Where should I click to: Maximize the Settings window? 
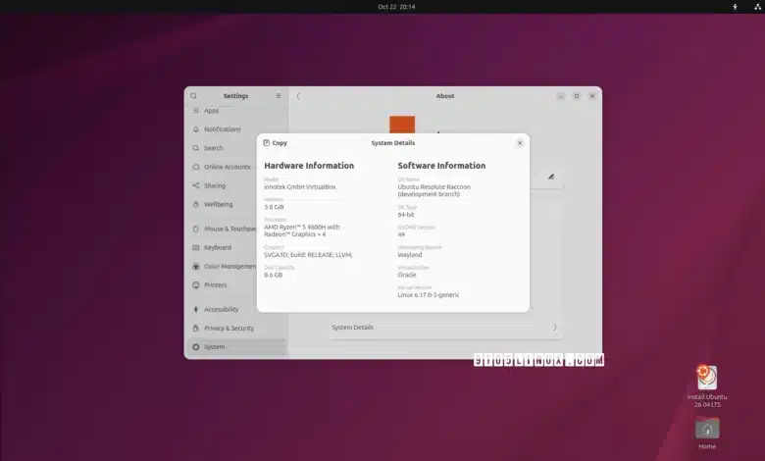(576, 96)
